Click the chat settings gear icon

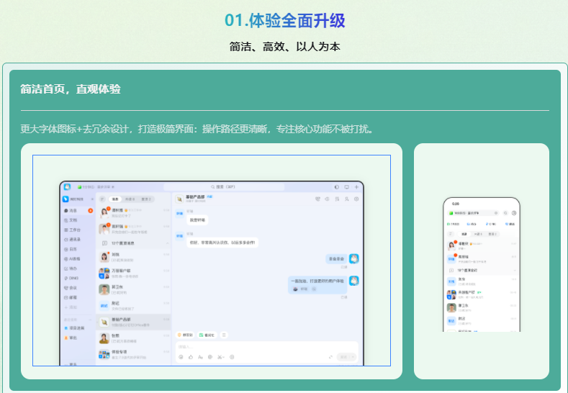point(356,198)
